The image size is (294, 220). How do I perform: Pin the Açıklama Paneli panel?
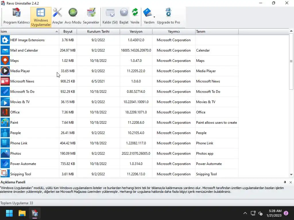(285, 182)
